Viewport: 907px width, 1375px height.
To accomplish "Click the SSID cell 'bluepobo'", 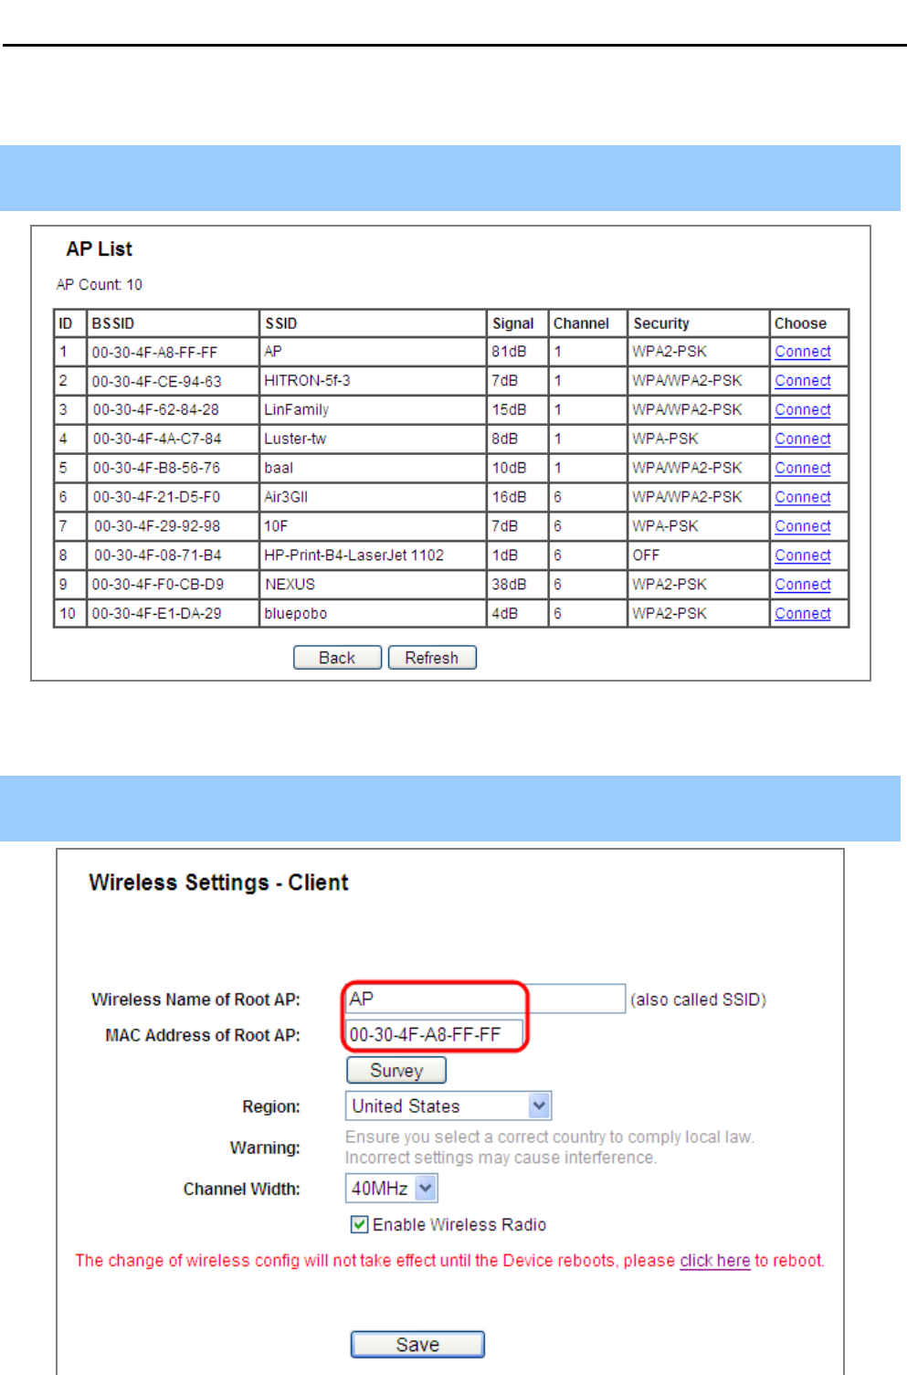I will coord(373,614).
